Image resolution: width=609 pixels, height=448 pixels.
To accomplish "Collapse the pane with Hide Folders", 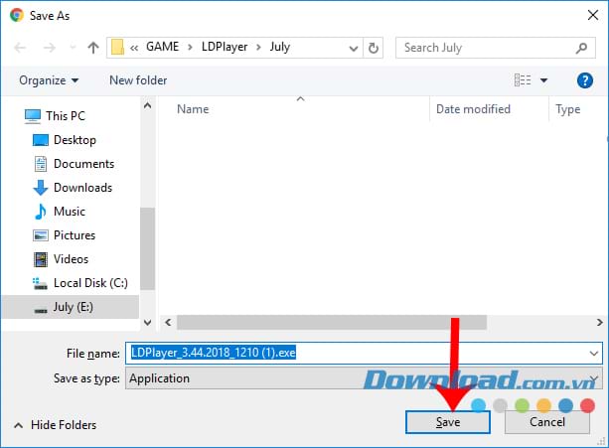I will (55, 425).
